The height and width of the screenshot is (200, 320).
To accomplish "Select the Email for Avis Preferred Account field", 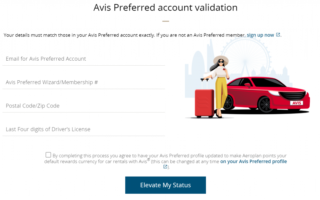I will [x=83, y=59].
